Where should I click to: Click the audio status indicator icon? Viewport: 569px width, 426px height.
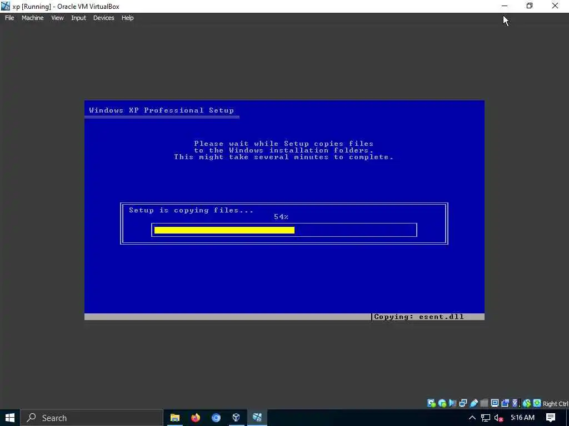pyautogui.click(x=452, y=403)
